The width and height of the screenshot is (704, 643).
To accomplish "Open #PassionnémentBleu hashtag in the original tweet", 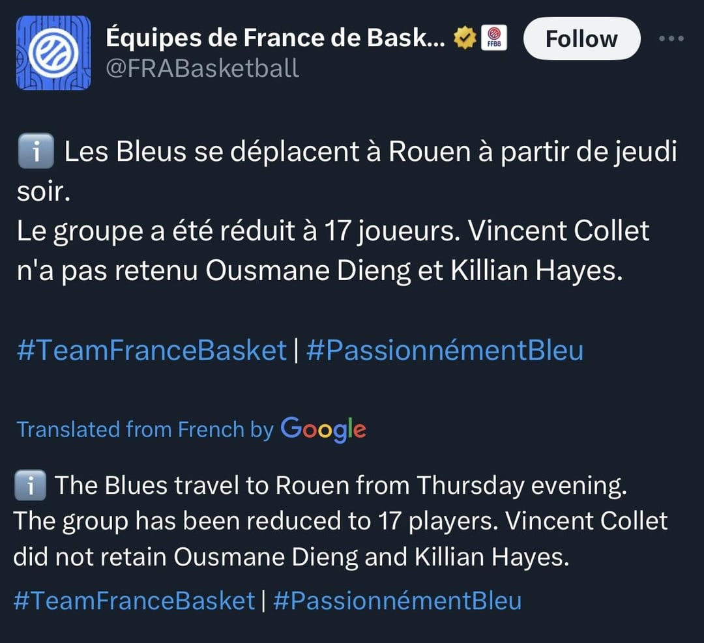I will coord(444,350).
